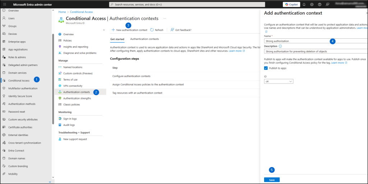Click the Entra Connect icon
The image size is (368, 184).
[x=4, y=151]
